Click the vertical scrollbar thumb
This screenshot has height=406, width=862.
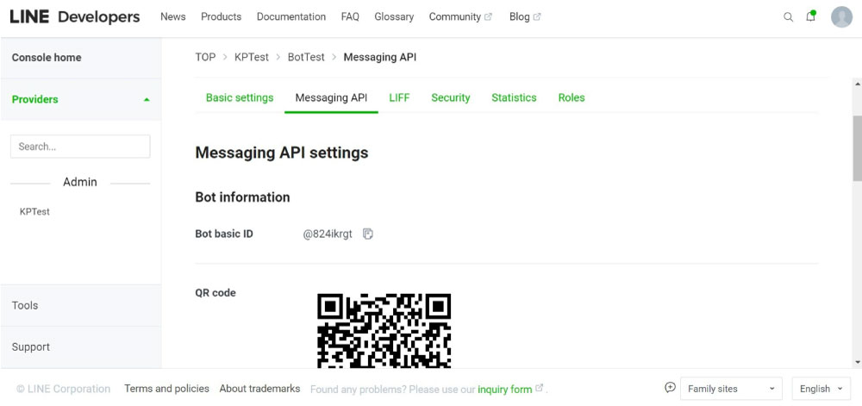857,148
